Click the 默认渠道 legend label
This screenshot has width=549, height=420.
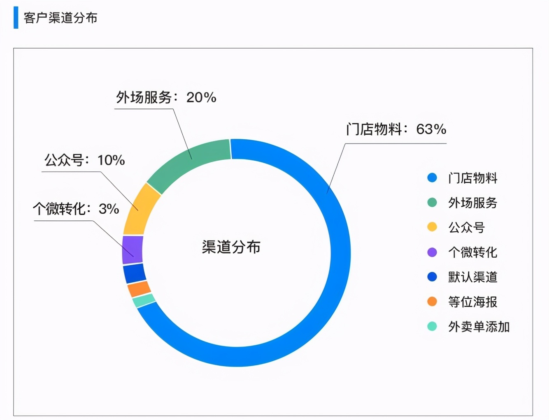(473, 277)
